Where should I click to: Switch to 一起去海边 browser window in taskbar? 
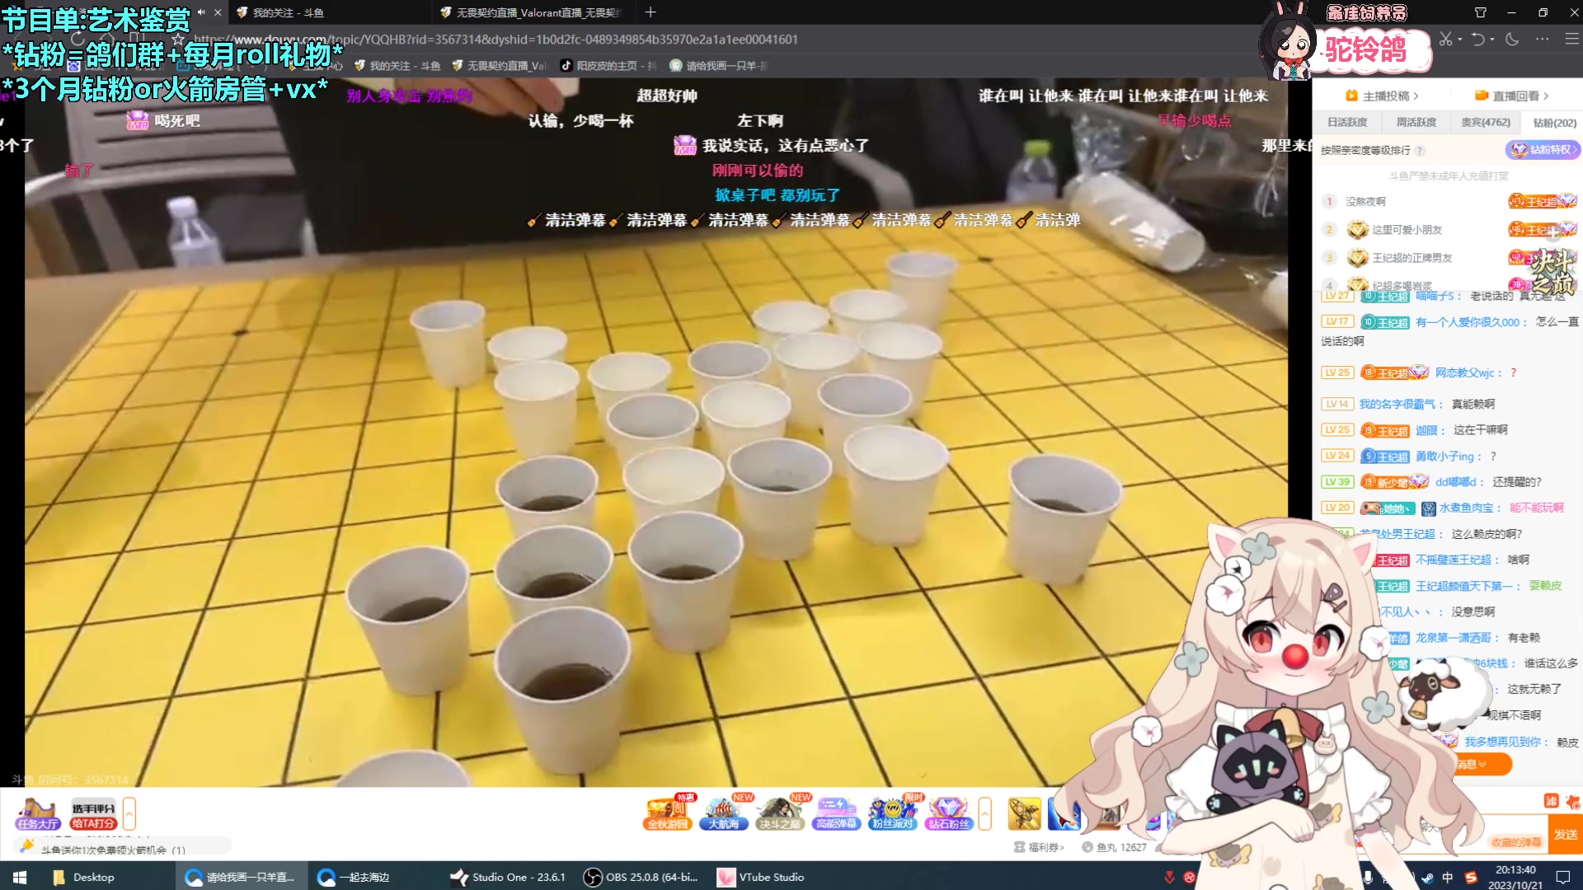pyautogui.click(x=355, y=877)
